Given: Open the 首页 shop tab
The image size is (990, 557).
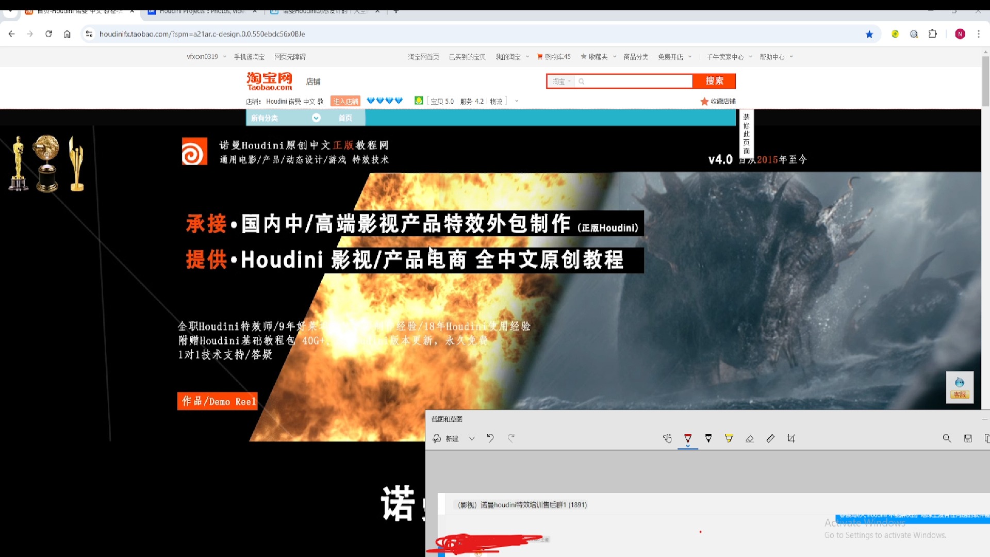Looking at the screenshot, I should tap(345, 118).
